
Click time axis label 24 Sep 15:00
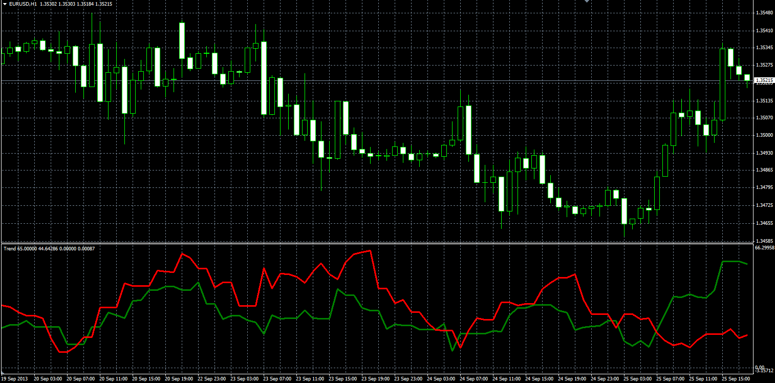[539, 379]
